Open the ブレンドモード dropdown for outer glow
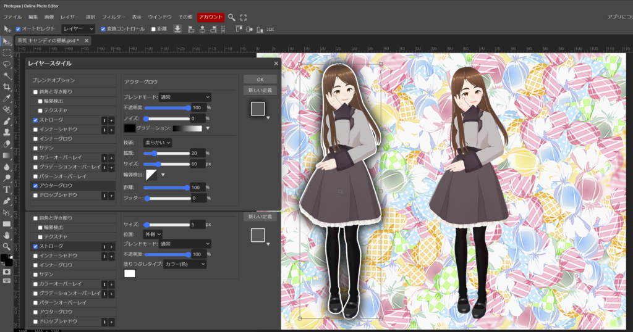This screenshot has width=633, height=332. click(184, 97)
